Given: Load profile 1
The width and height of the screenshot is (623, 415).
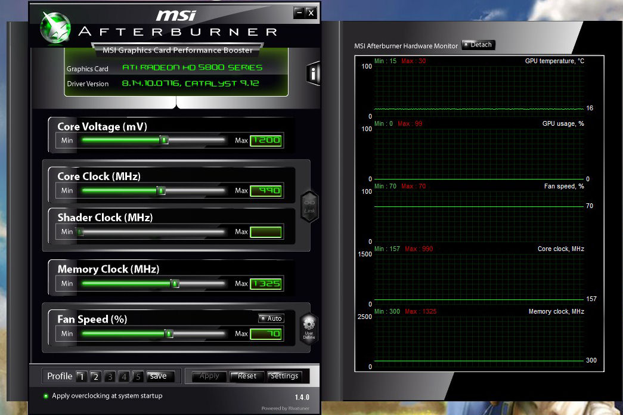Looking at the screenshot, I should pyautogui.click(x=82, y=376).
